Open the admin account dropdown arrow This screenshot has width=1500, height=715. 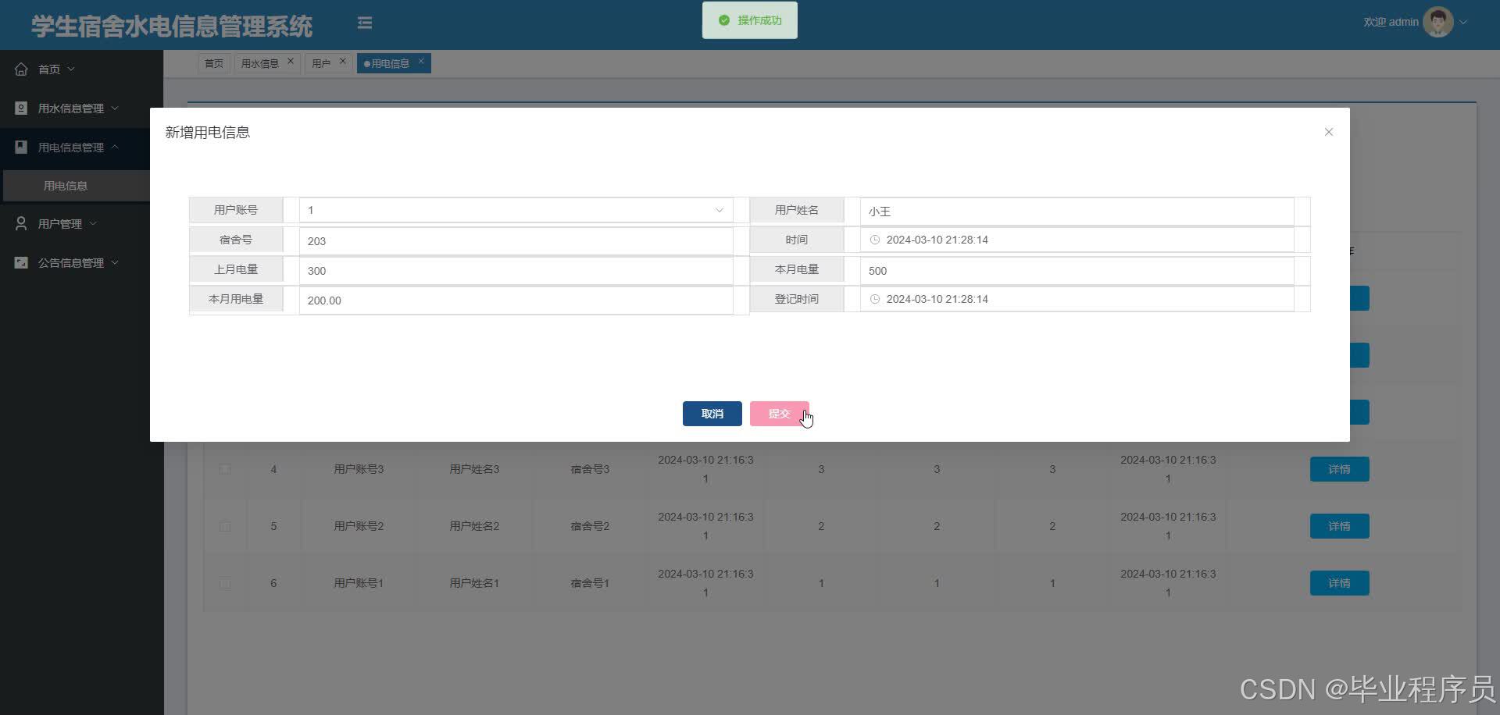pos(1463,22)
